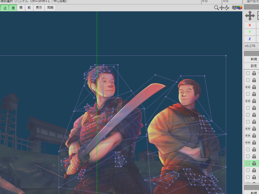The image size is (259, 194).
Task: Click the colored monitors layout icon
Action: (x=240, y=8)
